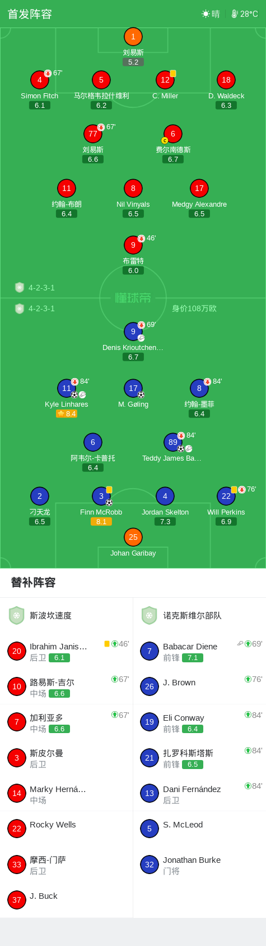Tap the upper 4-2-3-1 formation shield icon

(x=20, y=288)
